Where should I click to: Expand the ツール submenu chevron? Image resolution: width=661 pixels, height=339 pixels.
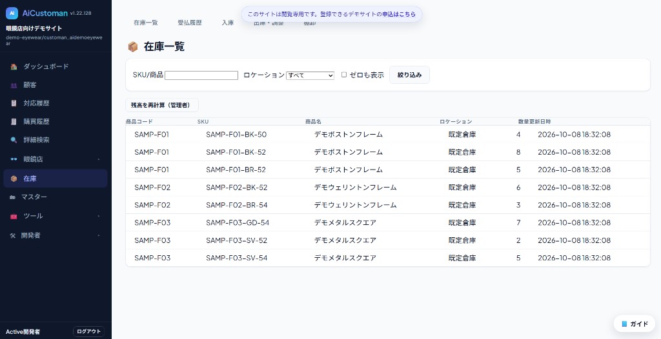[x=99, y=216]
